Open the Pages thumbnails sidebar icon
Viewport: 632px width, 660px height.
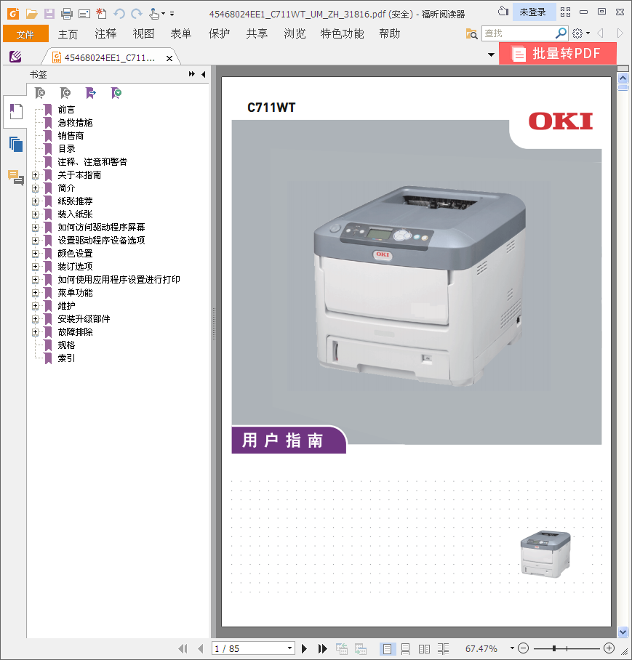[x=16, y=145]
